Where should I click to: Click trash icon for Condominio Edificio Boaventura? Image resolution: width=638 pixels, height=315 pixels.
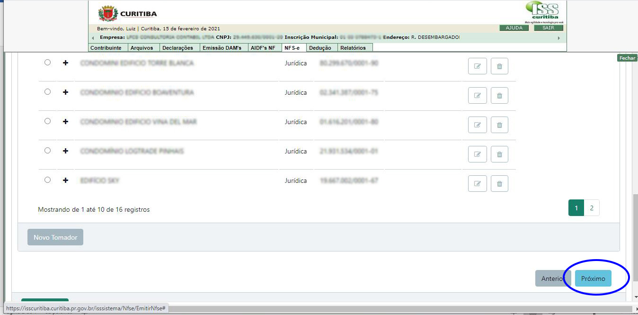499,96
